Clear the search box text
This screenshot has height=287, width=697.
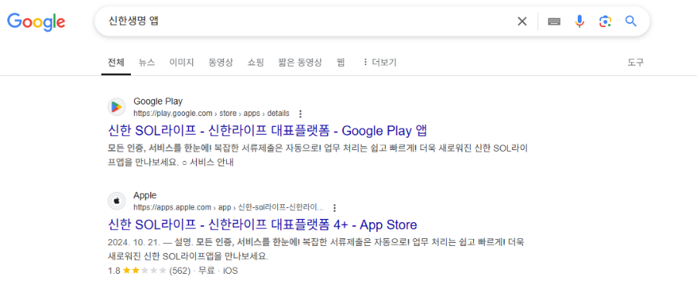click(522, 22)
